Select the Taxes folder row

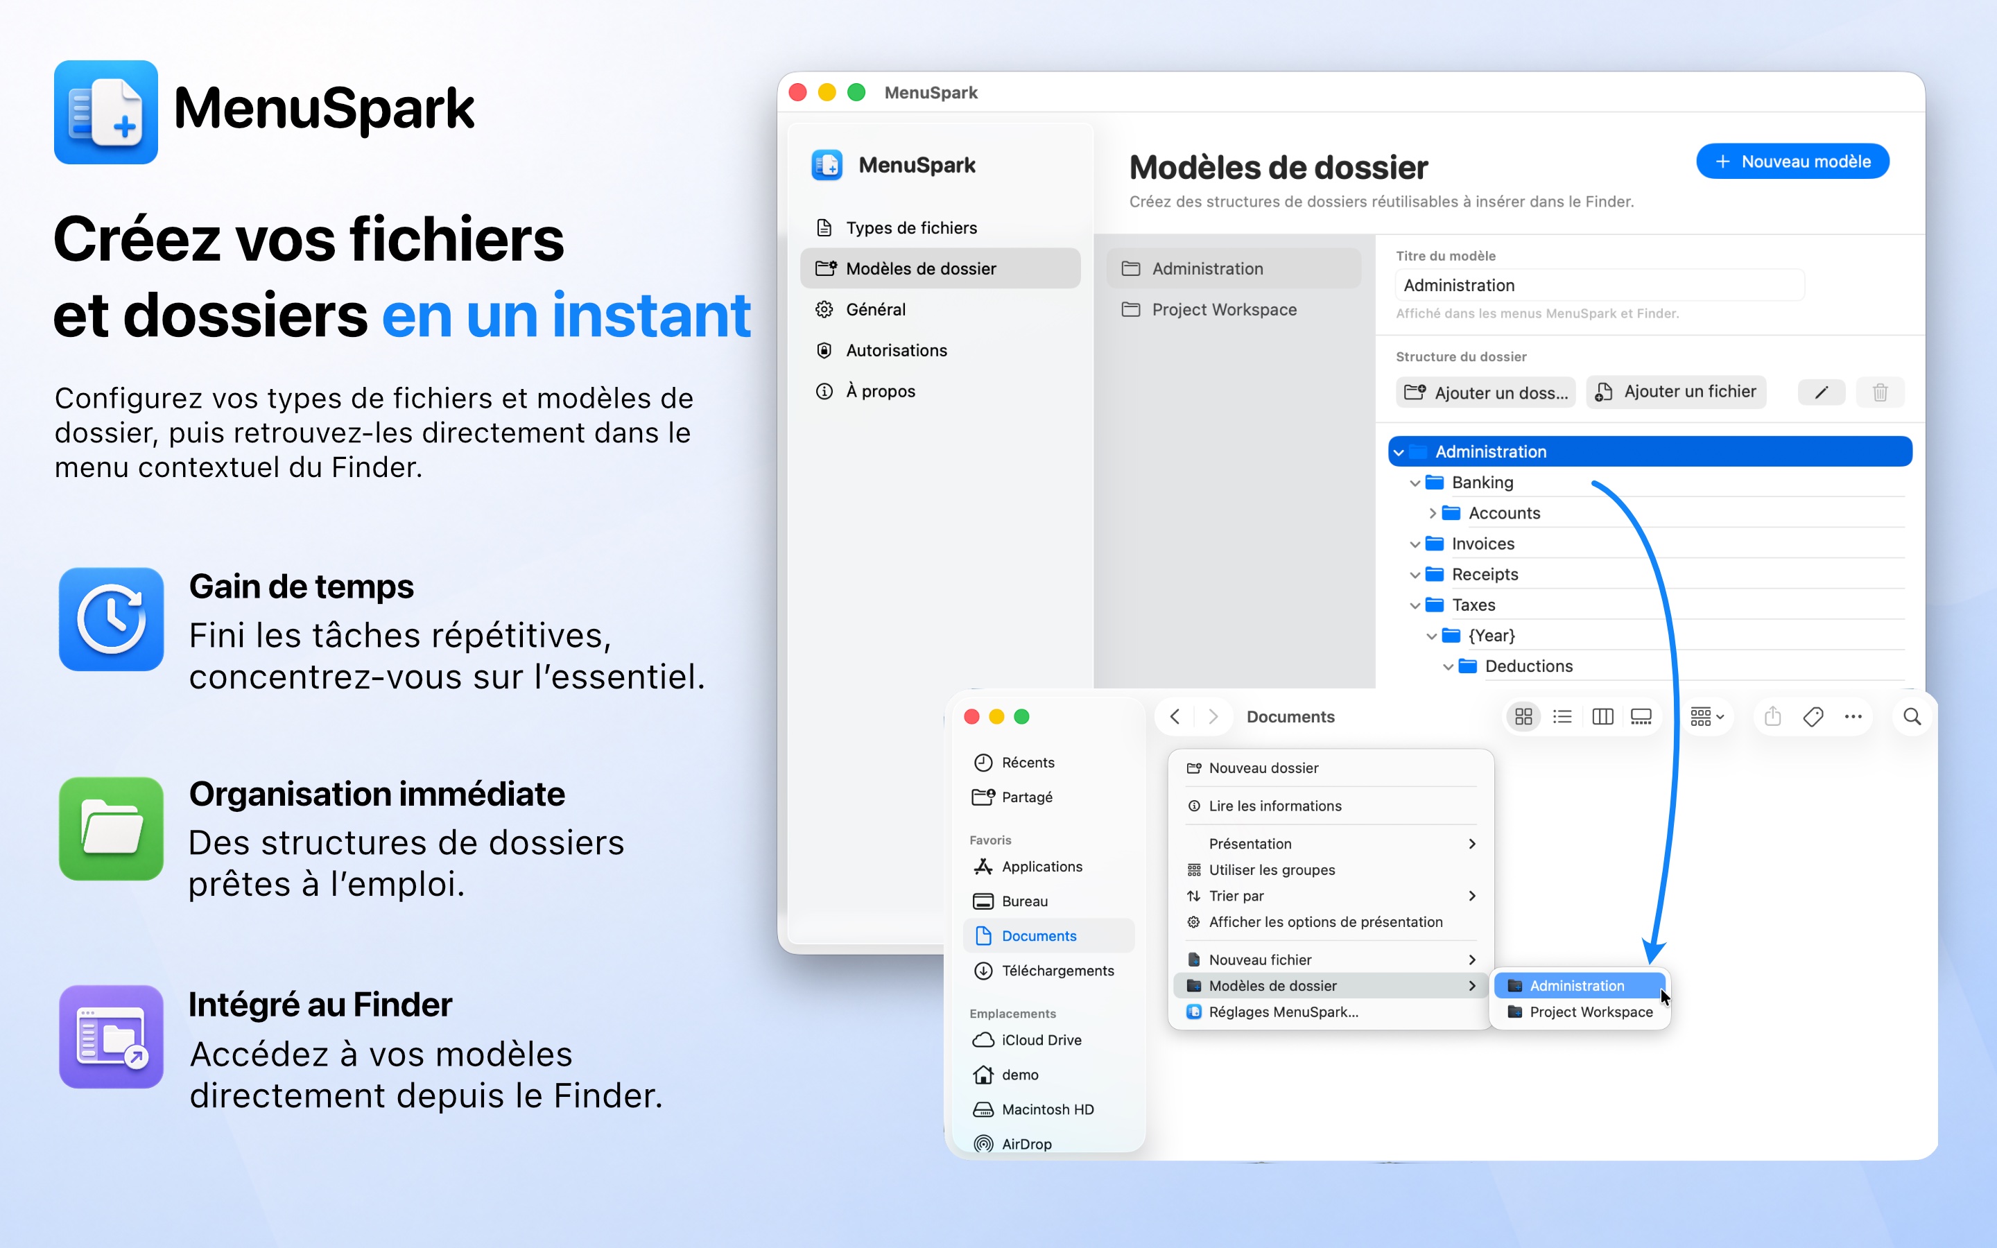(1650, 605)
